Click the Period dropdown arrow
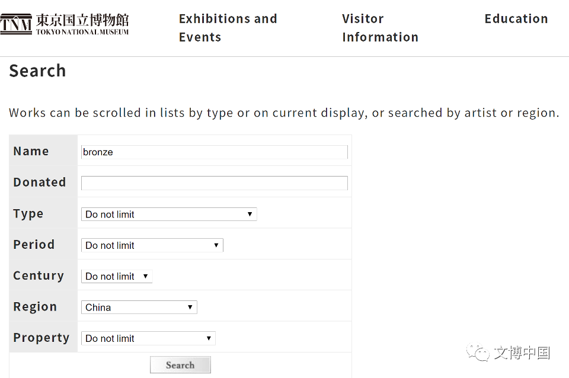This screenshot has height=378, width=569. pyautogui.click(x=216, y=245)
